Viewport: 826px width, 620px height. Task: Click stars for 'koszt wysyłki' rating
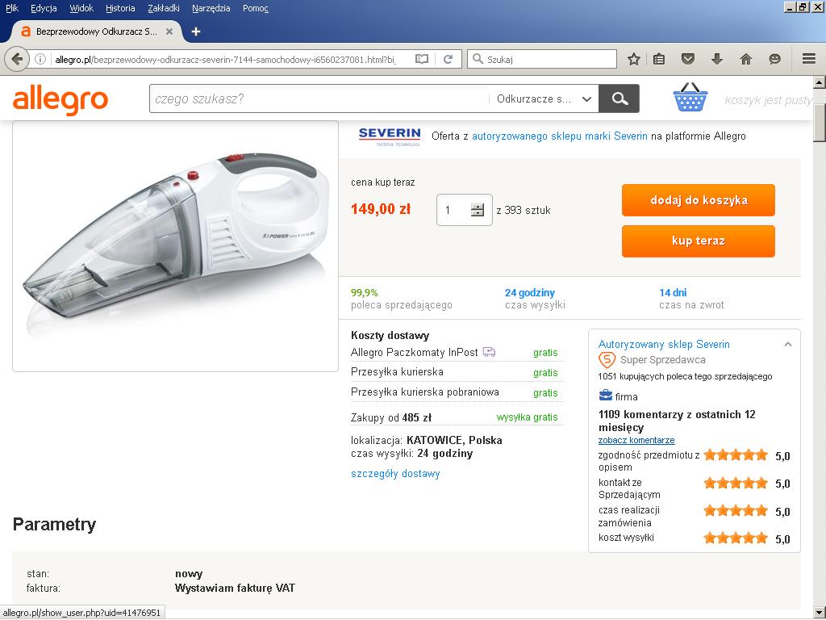coord(736,538)
